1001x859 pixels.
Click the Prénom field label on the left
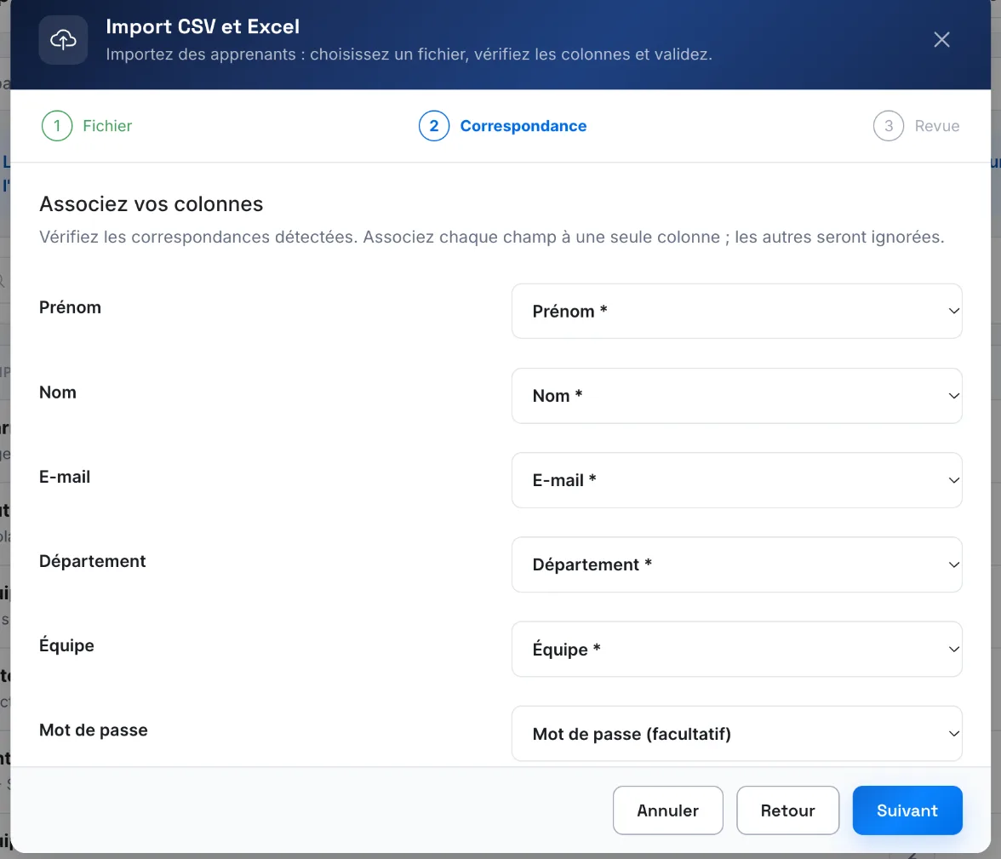70,307
